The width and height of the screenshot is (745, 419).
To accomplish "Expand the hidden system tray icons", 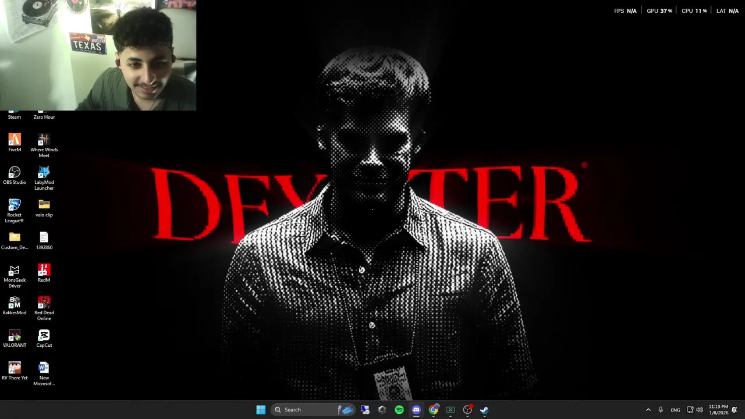I will 648,410.
